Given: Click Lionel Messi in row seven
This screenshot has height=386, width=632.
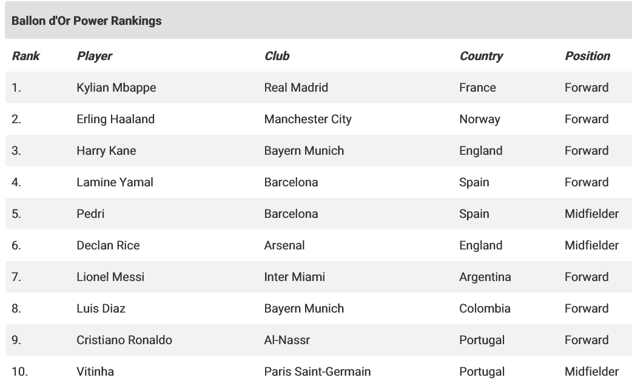Looking at the screenshot, I should tap(110, 277).
